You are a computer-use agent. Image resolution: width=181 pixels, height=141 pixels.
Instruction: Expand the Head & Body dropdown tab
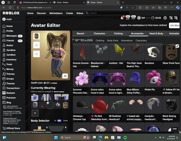click(157, 34)
